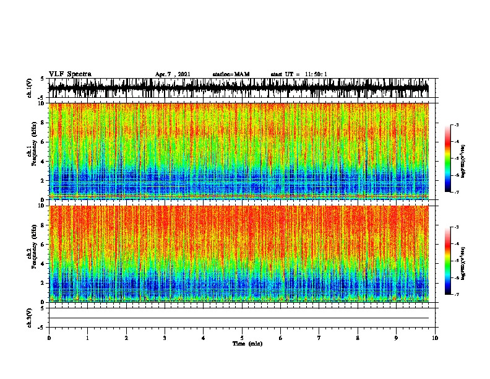Click time axis tick label "3"
This screenshot has height=379, width=490.
click(x=165, y=338)
